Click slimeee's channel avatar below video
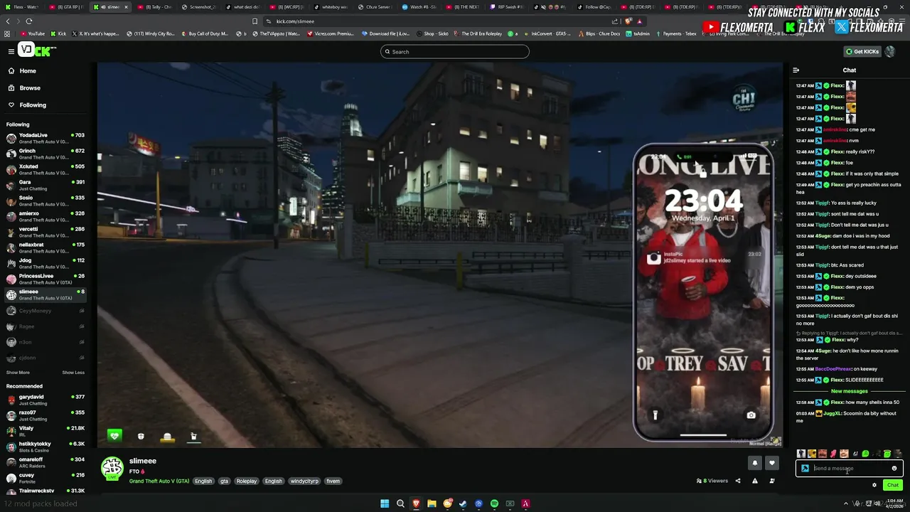This screenshot has height=512, width=910. coord(112,469)
